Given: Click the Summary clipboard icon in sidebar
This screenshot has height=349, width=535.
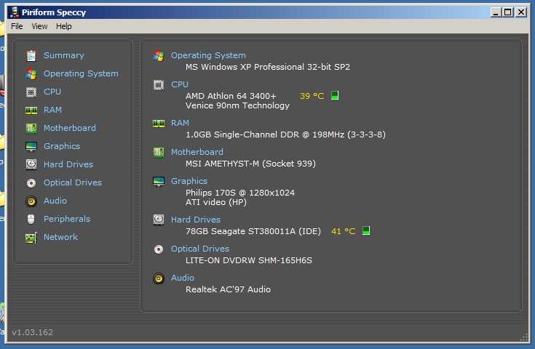Looking at the screenshot, I should click(31, 55).
